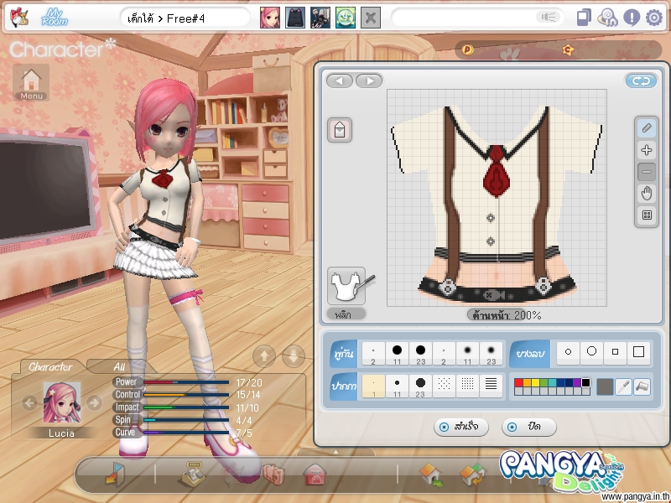Viewport: 671px width, 503px height.
Task: Choose the large square eraser
Action: click(x=638, y=352)
